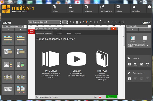The image size is (153, 101).
Task: Play the large видео icon
Action: (76, 59)
